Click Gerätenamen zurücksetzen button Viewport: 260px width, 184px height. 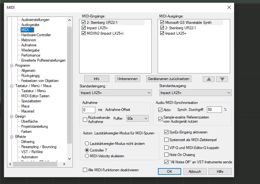click(168, 79)
